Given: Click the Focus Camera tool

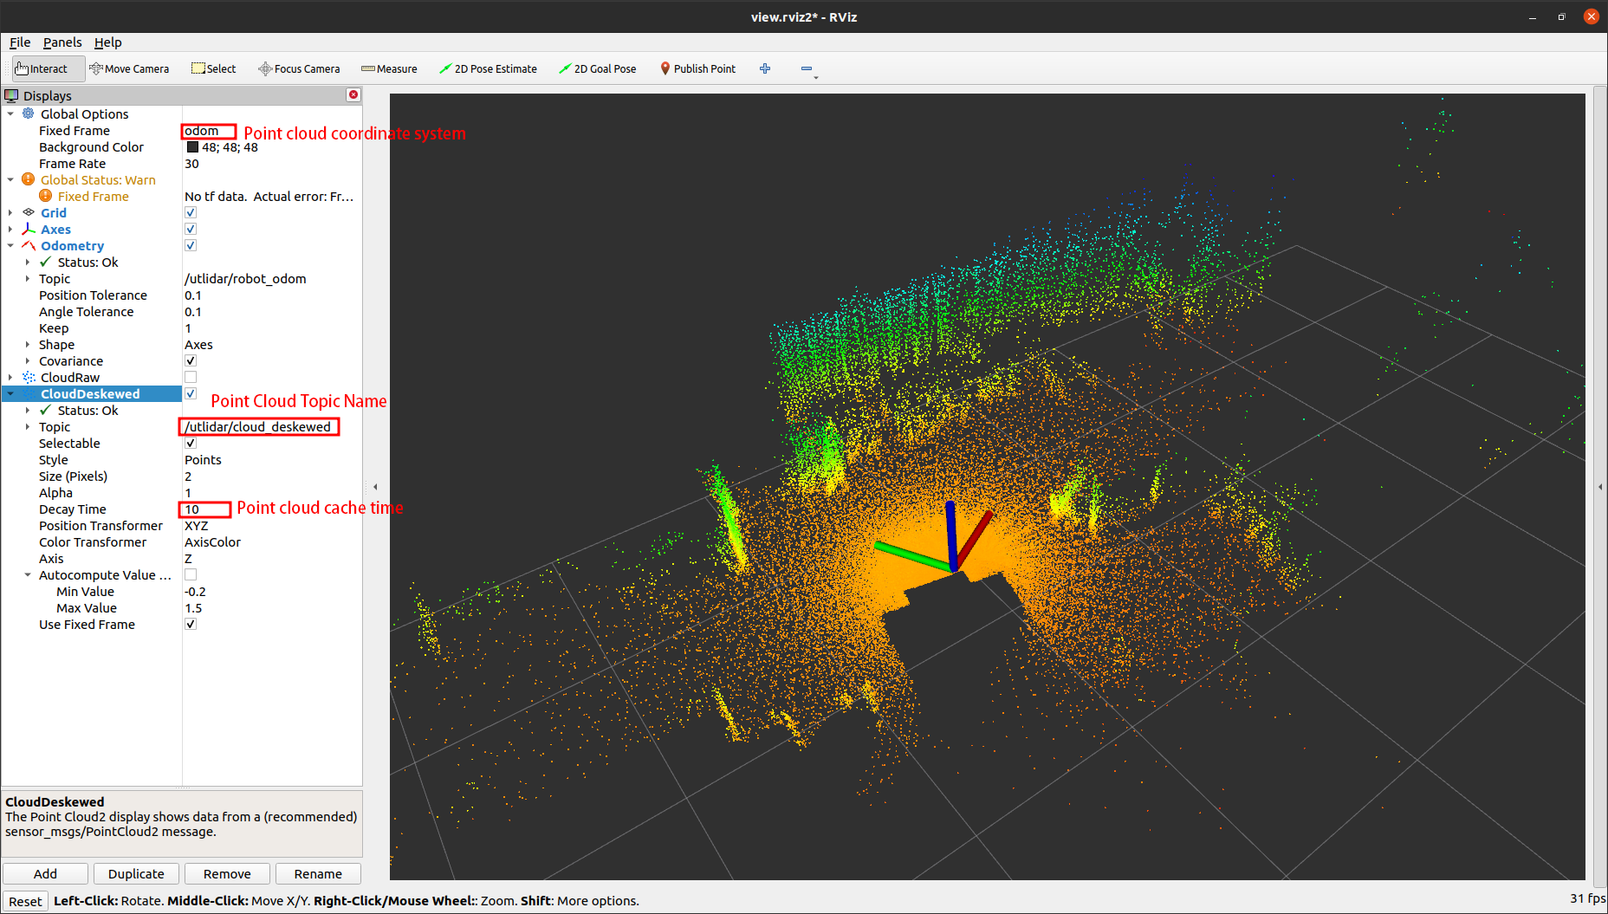Looking at the screenshot, I should [x=299, y=68].
